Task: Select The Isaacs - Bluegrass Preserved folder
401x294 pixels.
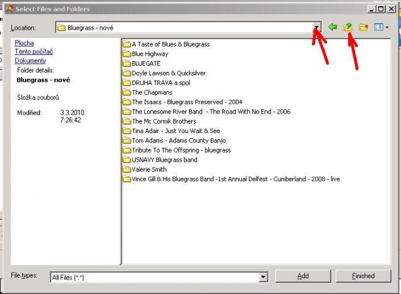Action: point(183,102)
